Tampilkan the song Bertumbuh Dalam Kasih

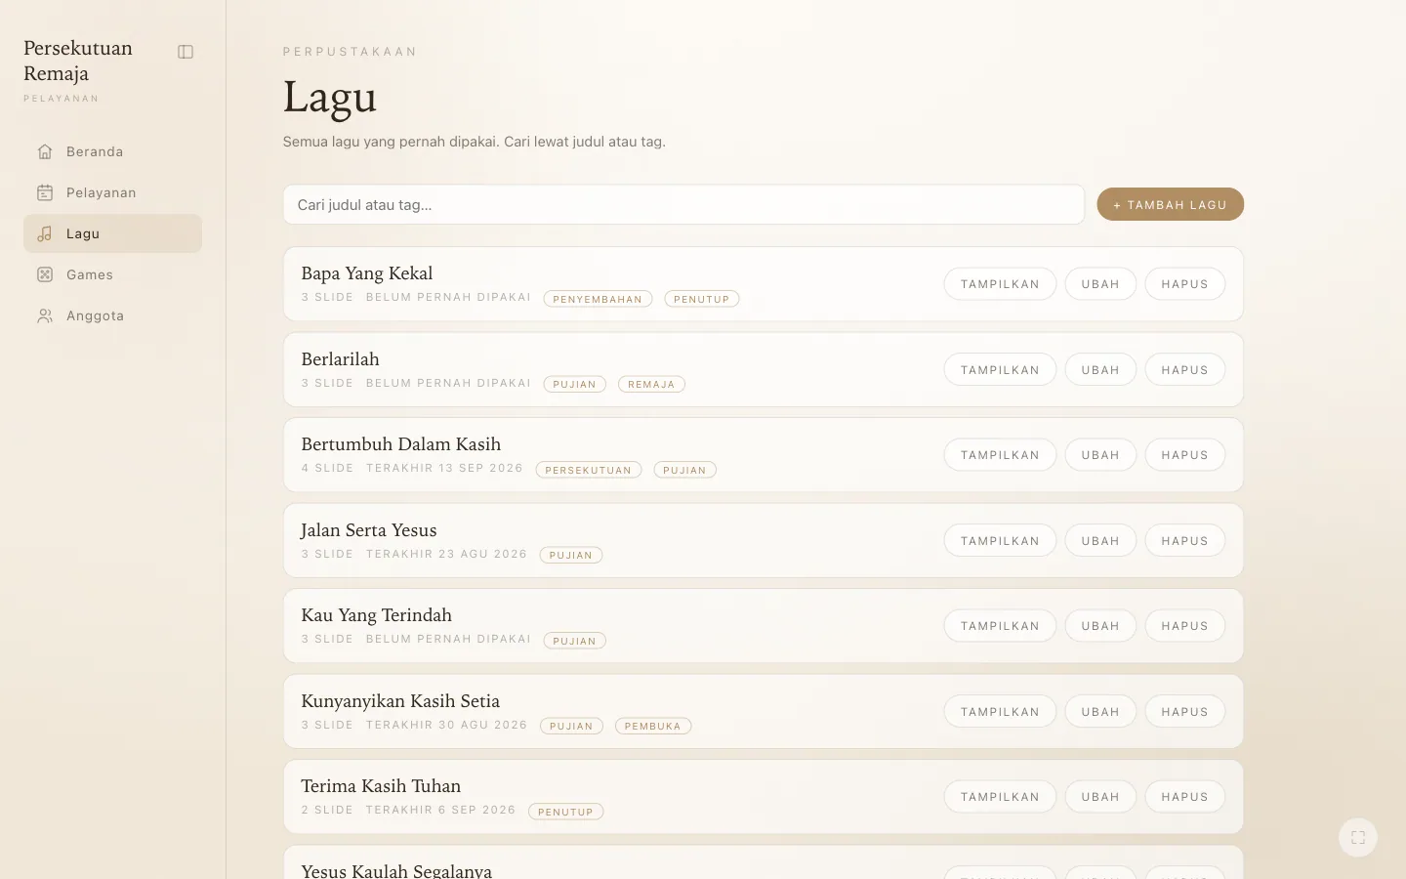[x=1000, y=455]
